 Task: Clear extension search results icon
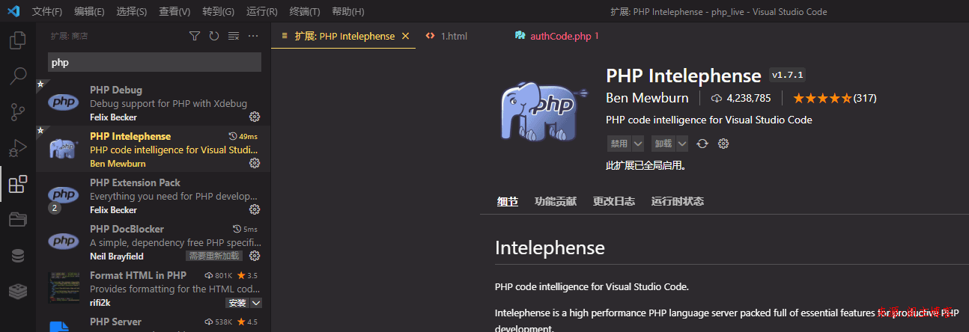(x=234, y=36)
